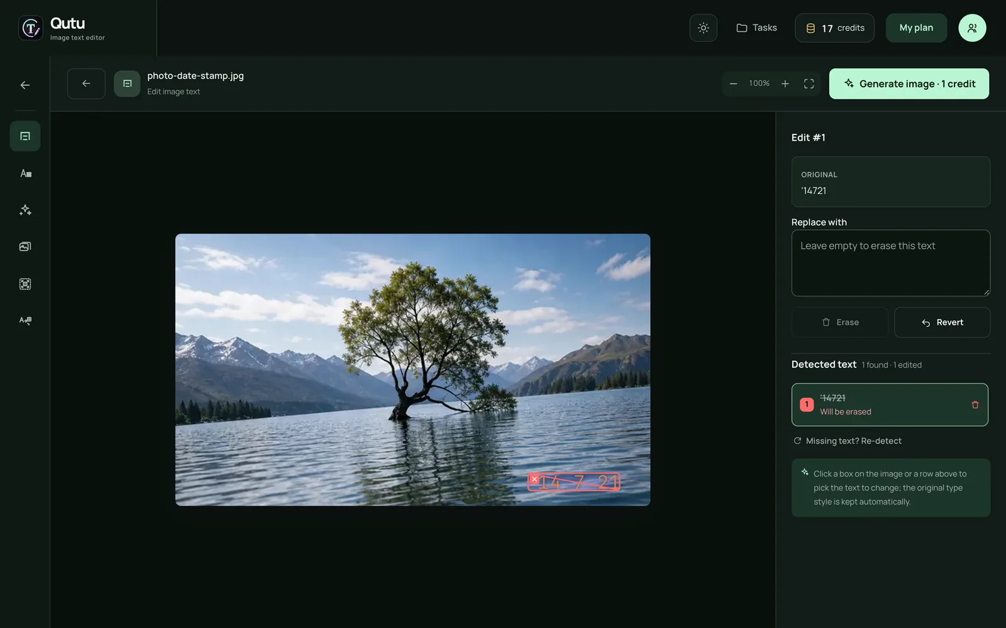Open the AI sparkle sidebar tool
The width and height of the screenshot is (1006, 628).
[x=25, y=210]
